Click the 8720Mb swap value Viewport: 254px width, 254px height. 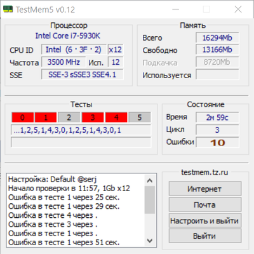pos(217,62)
